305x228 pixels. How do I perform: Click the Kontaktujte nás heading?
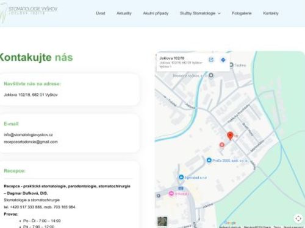coord(36,57)
